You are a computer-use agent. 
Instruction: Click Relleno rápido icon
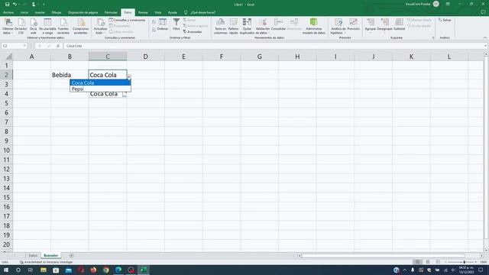coord(233,26)
